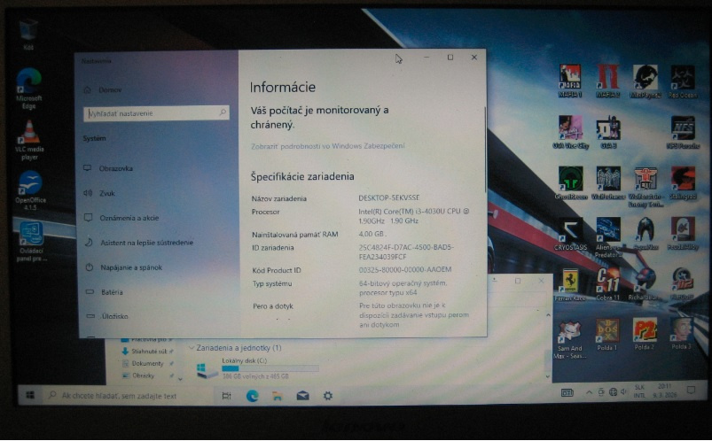Select the Product ID 00325-80000-00000-AAOEM value
Viewport: 712px width, 441px height.
coord(405,269)
